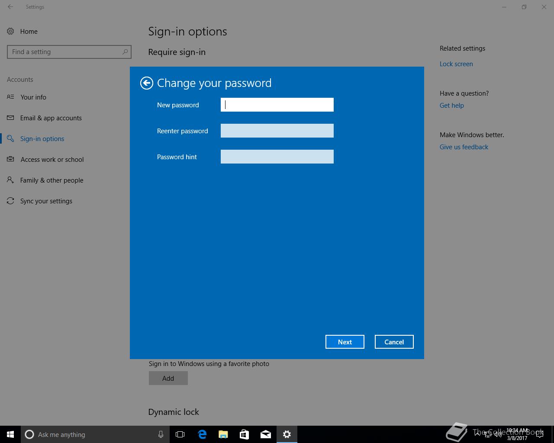Image resolution: width=554 pixels, height=443 pixels.
Task: Click the Cortana microphone icon
Action: [x=161, y=434]
